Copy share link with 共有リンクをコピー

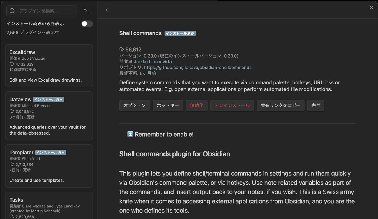[280, 105]
